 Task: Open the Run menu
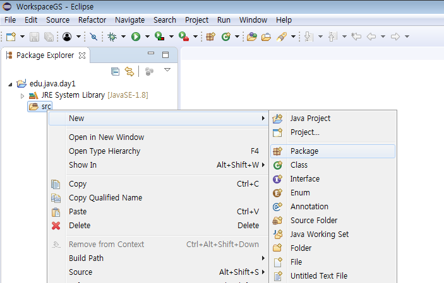tap(224, 20)
